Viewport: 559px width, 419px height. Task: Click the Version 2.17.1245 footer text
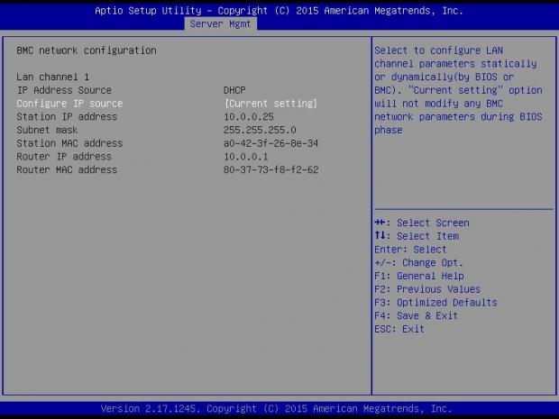click(276, 408)
